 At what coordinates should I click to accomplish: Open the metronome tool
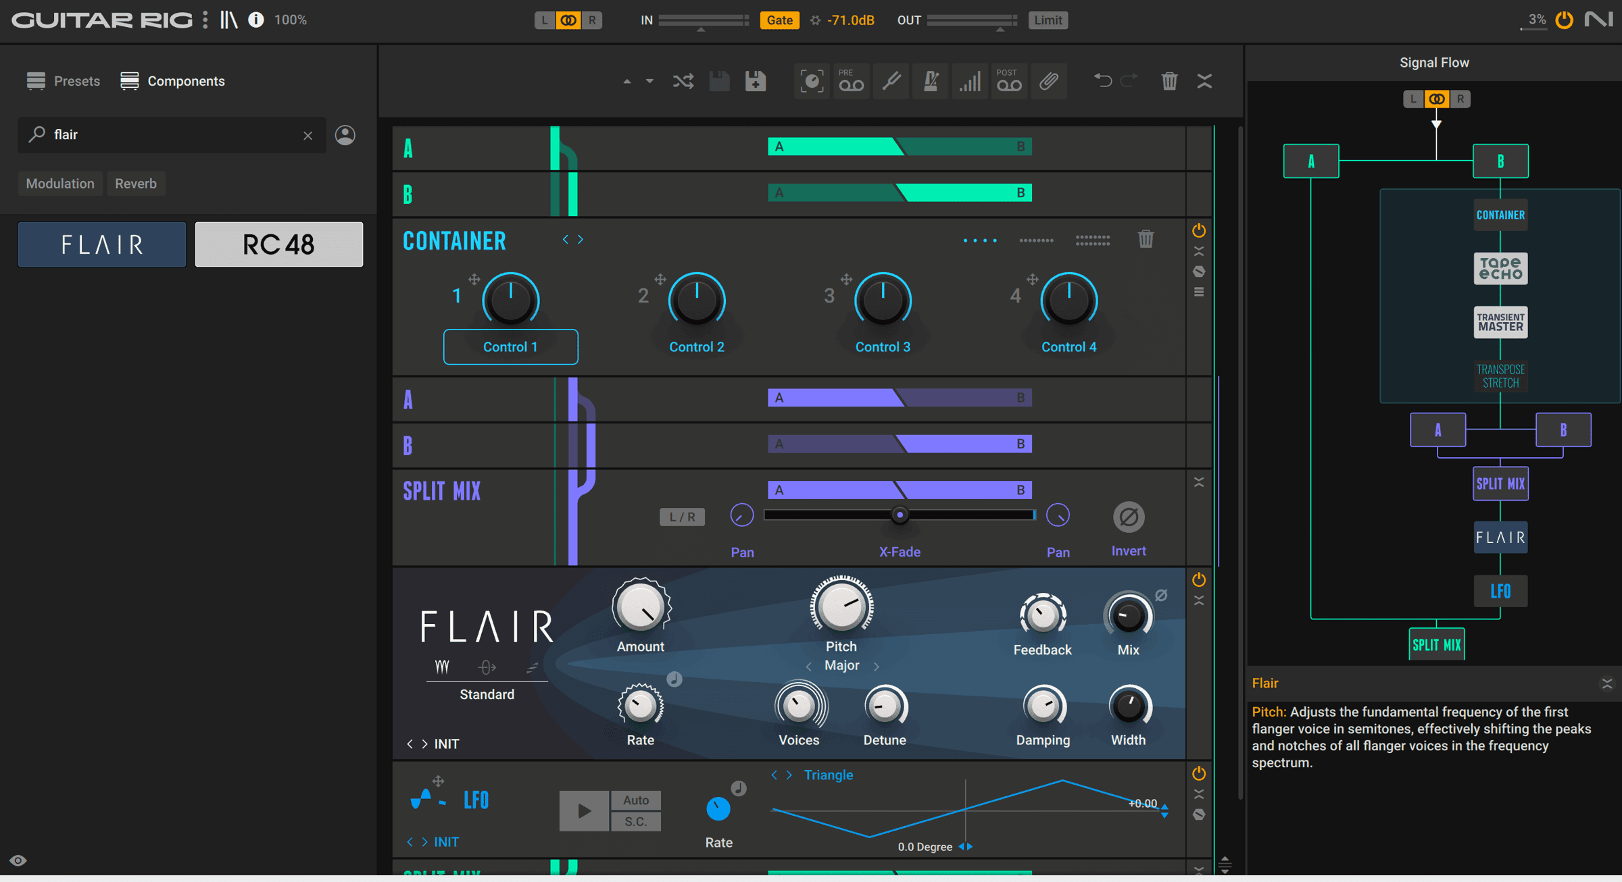[x=931, y=81]
